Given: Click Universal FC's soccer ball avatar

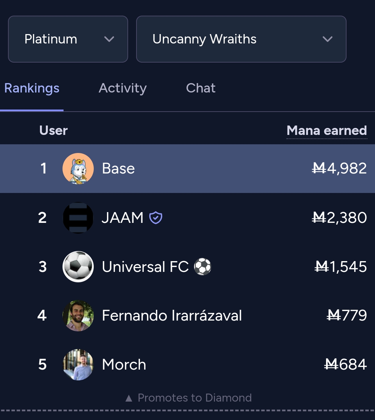Looking at the screenshot, I should coord(78,267).
